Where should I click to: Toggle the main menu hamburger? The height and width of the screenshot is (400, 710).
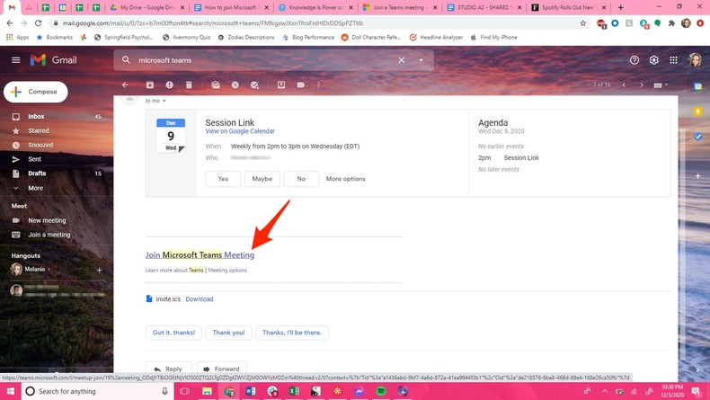[x=15, y=60]
